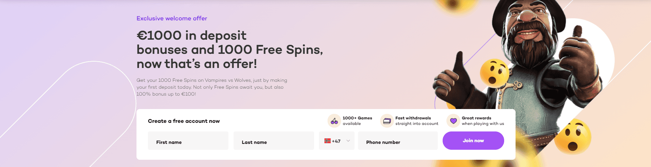This screenshot has height=167, width=651.
Task: Open the +47 country code selector
Action: click(336, 141)
